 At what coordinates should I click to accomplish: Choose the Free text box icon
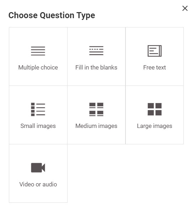[155, 51]
